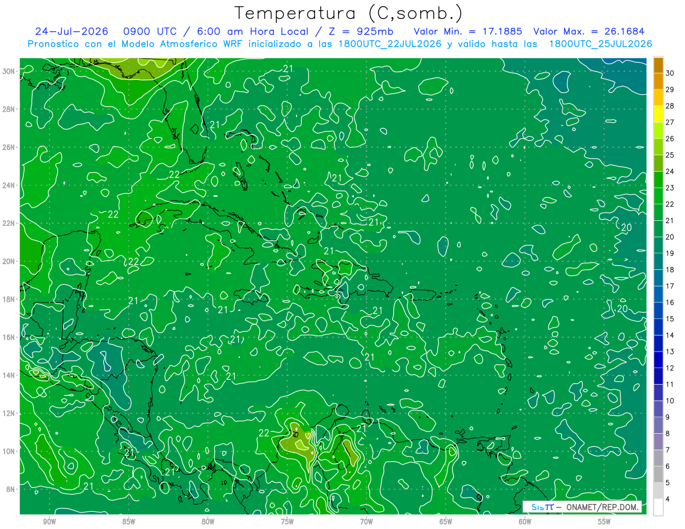The image size is (685, 529).
Task: Click 'Valor Min. = 17.1885' value
Action: tap(468, 31)
